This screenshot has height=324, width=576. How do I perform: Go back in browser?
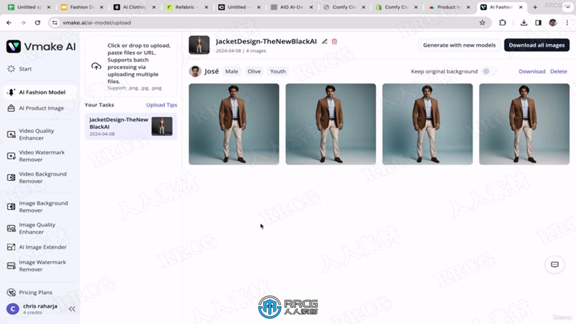pyautogui.click(x=9, y=22)
